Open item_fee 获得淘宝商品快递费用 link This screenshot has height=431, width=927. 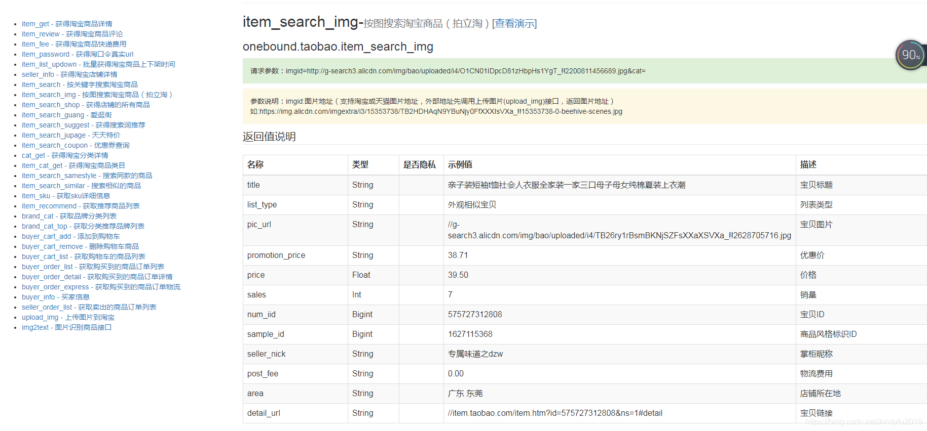tap(74, 44)
